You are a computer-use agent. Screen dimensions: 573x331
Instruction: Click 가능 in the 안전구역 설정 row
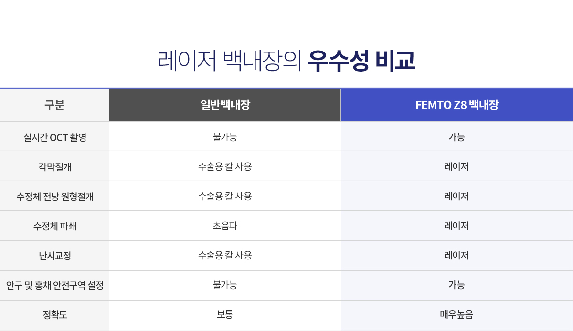pos(456,285)
